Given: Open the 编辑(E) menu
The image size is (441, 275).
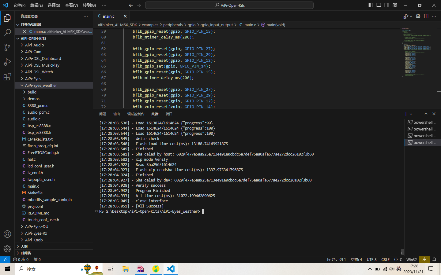Looking at the screenshot, I should (x=36, y=5).
